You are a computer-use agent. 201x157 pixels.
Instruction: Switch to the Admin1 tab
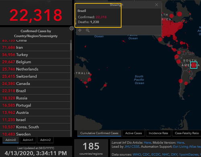[x=28, y=140]
